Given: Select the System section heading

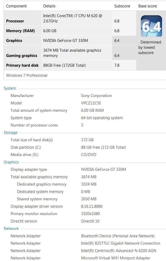Looking at the screenshot, I should [x=10, y=88].
